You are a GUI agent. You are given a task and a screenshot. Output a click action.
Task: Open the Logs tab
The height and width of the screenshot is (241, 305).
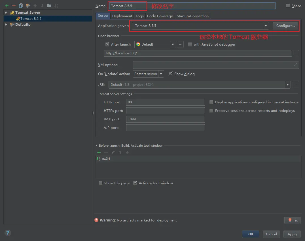click(x=140, y=16)
